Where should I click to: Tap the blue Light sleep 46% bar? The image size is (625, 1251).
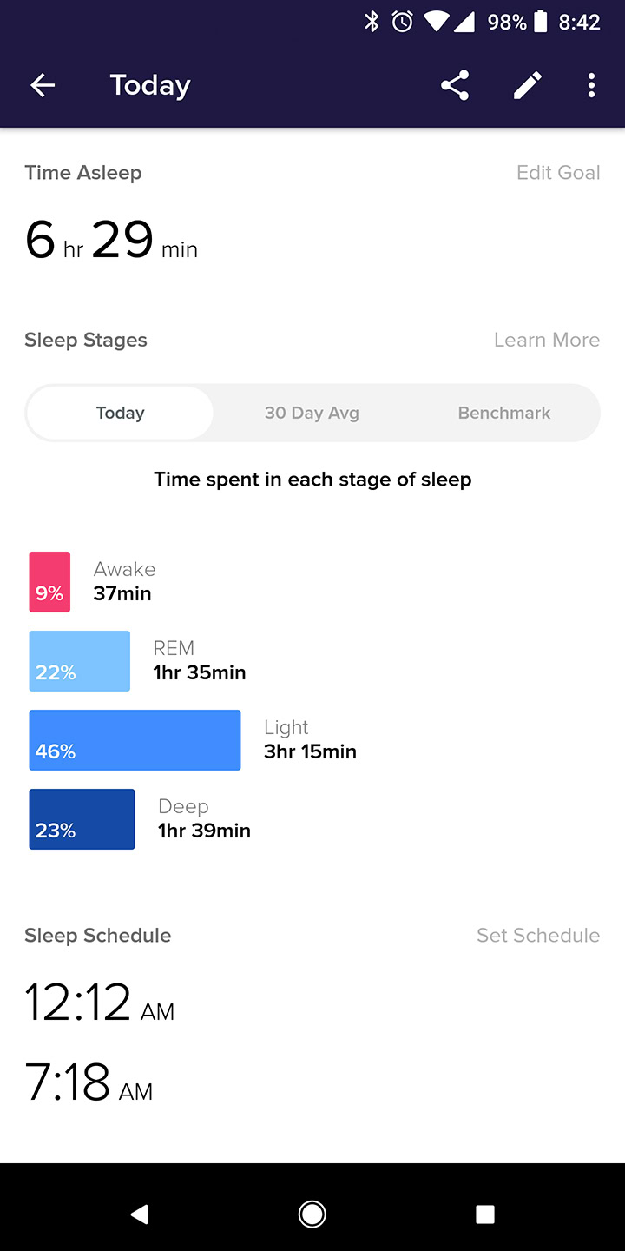click(x=135, y=740)
